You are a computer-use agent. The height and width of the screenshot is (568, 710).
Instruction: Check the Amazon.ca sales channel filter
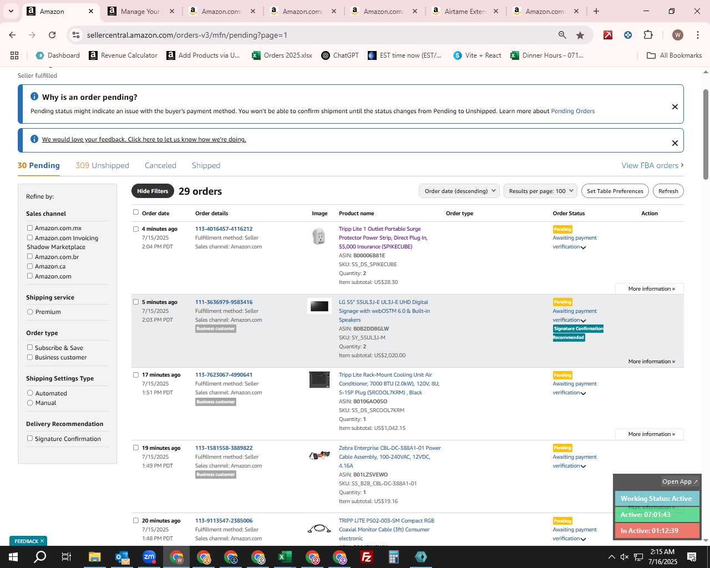click(30, 266)
